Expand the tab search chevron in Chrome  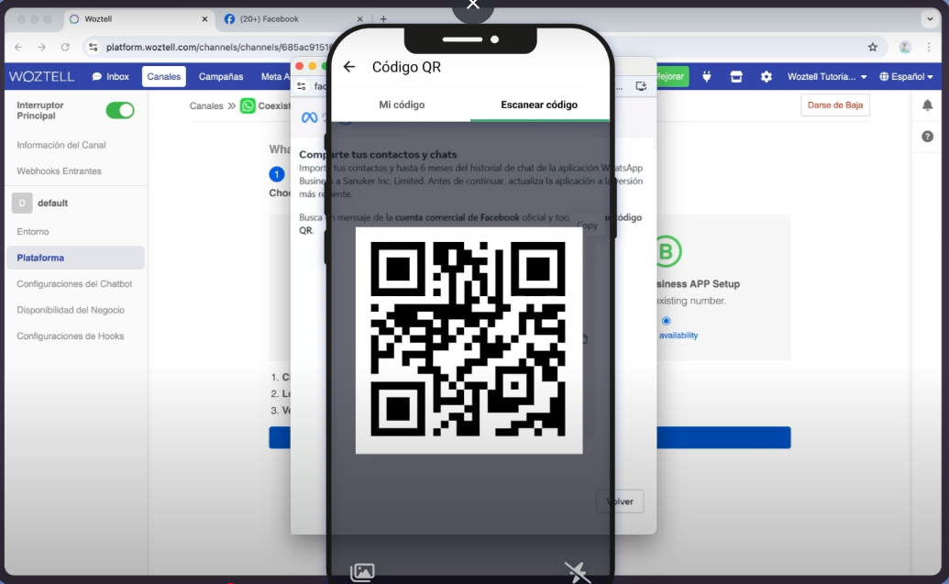pyautogui.click(x=931, y=19)
